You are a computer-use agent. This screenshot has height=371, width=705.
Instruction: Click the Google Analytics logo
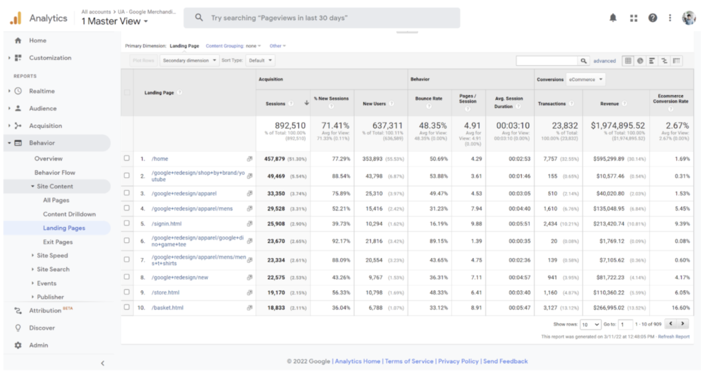click(x=16, y=18)
